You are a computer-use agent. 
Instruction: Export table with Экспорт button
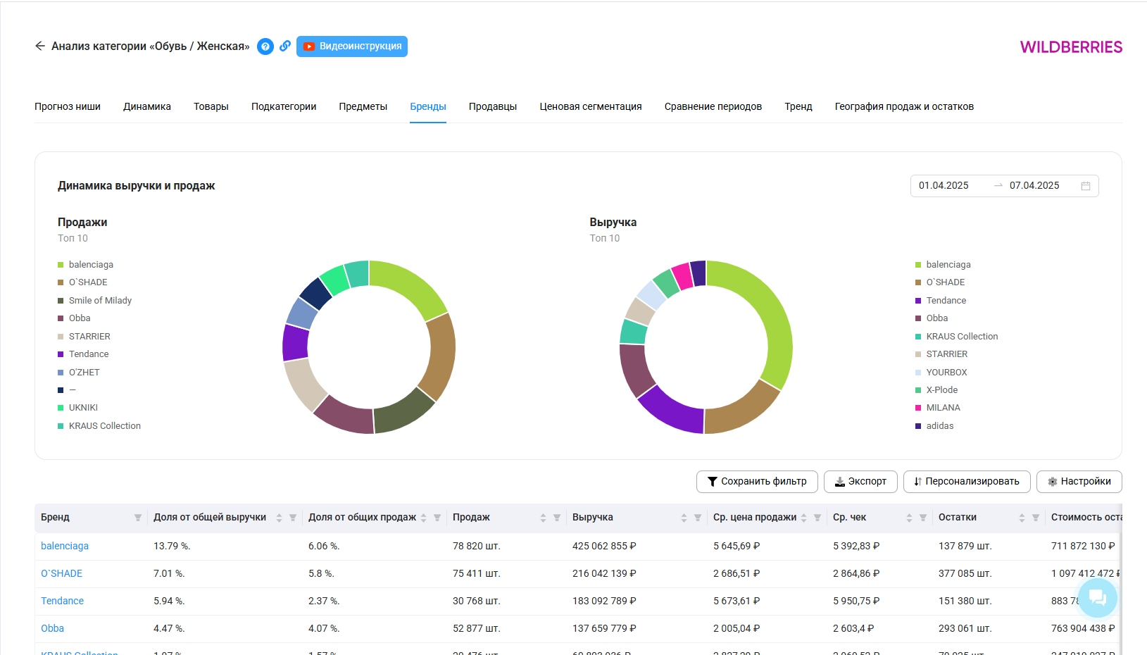coord(860,482)
